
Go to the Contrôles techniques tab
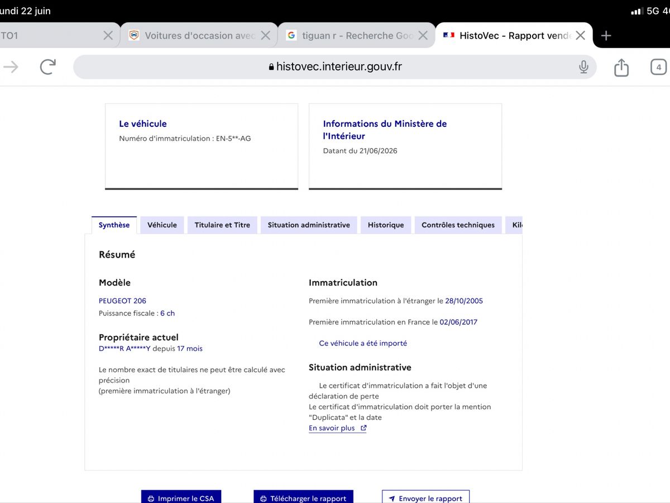click(458, 225)
